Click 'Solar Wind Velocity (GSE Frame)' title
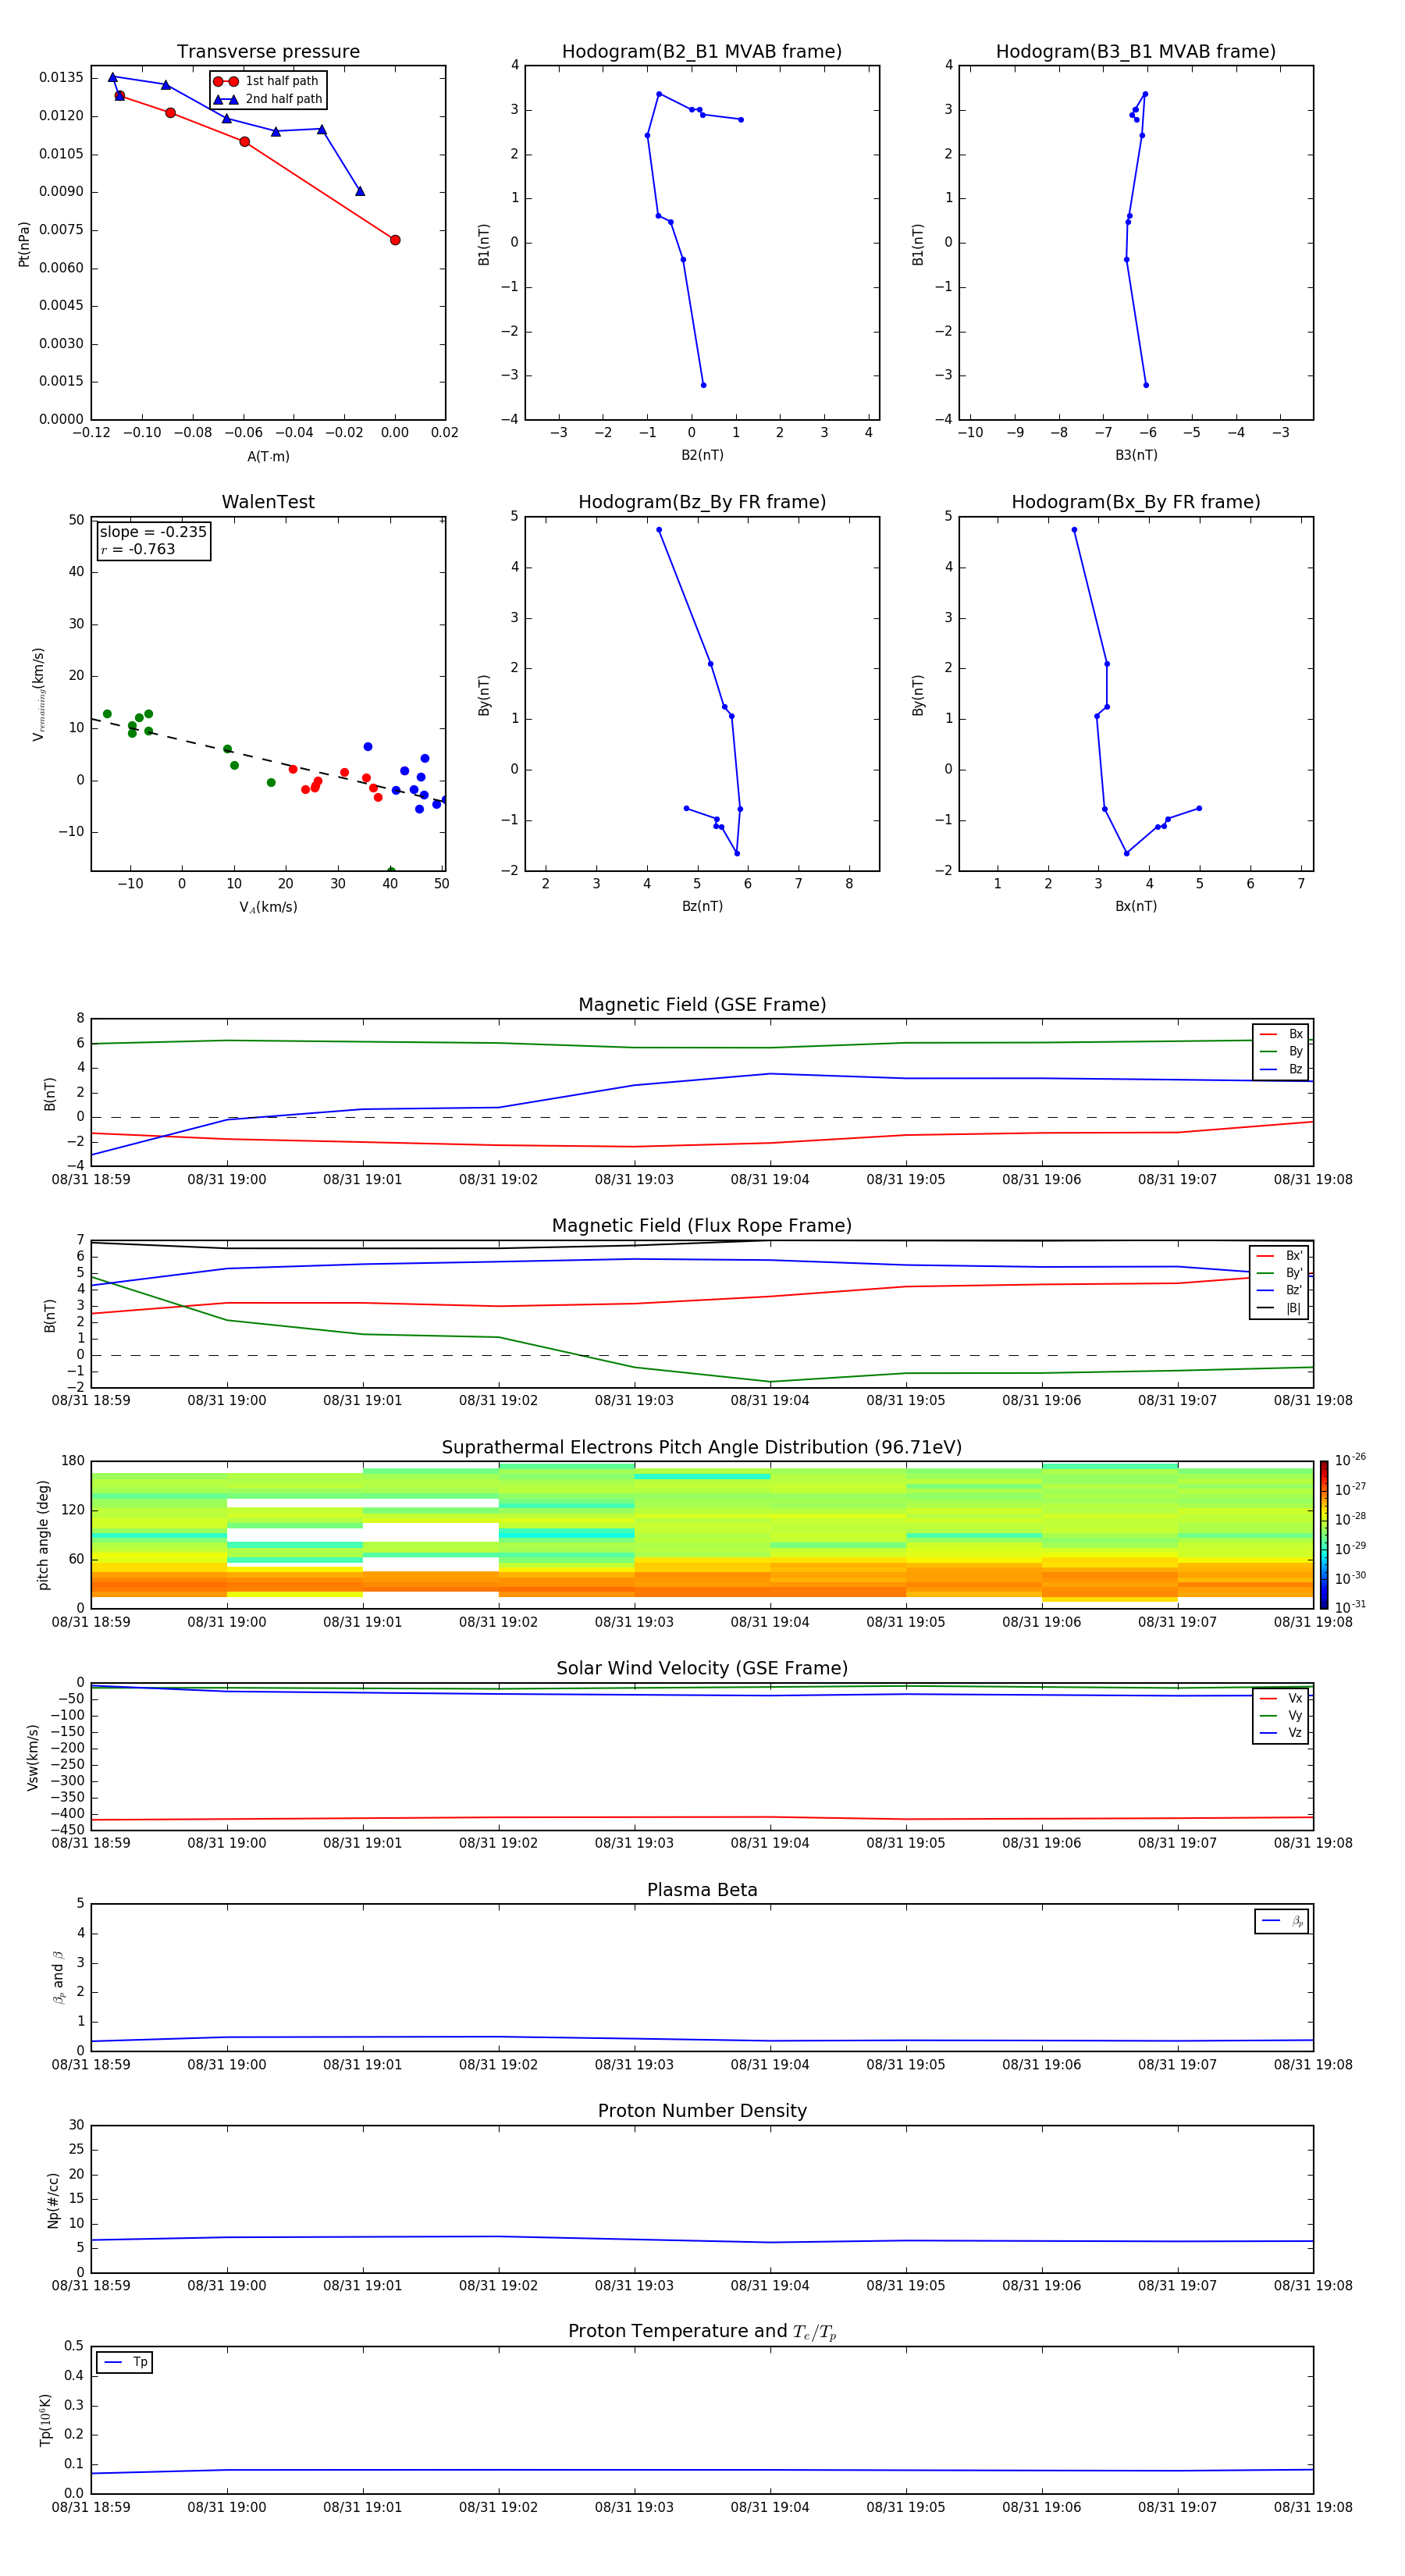 [702, 1668]
